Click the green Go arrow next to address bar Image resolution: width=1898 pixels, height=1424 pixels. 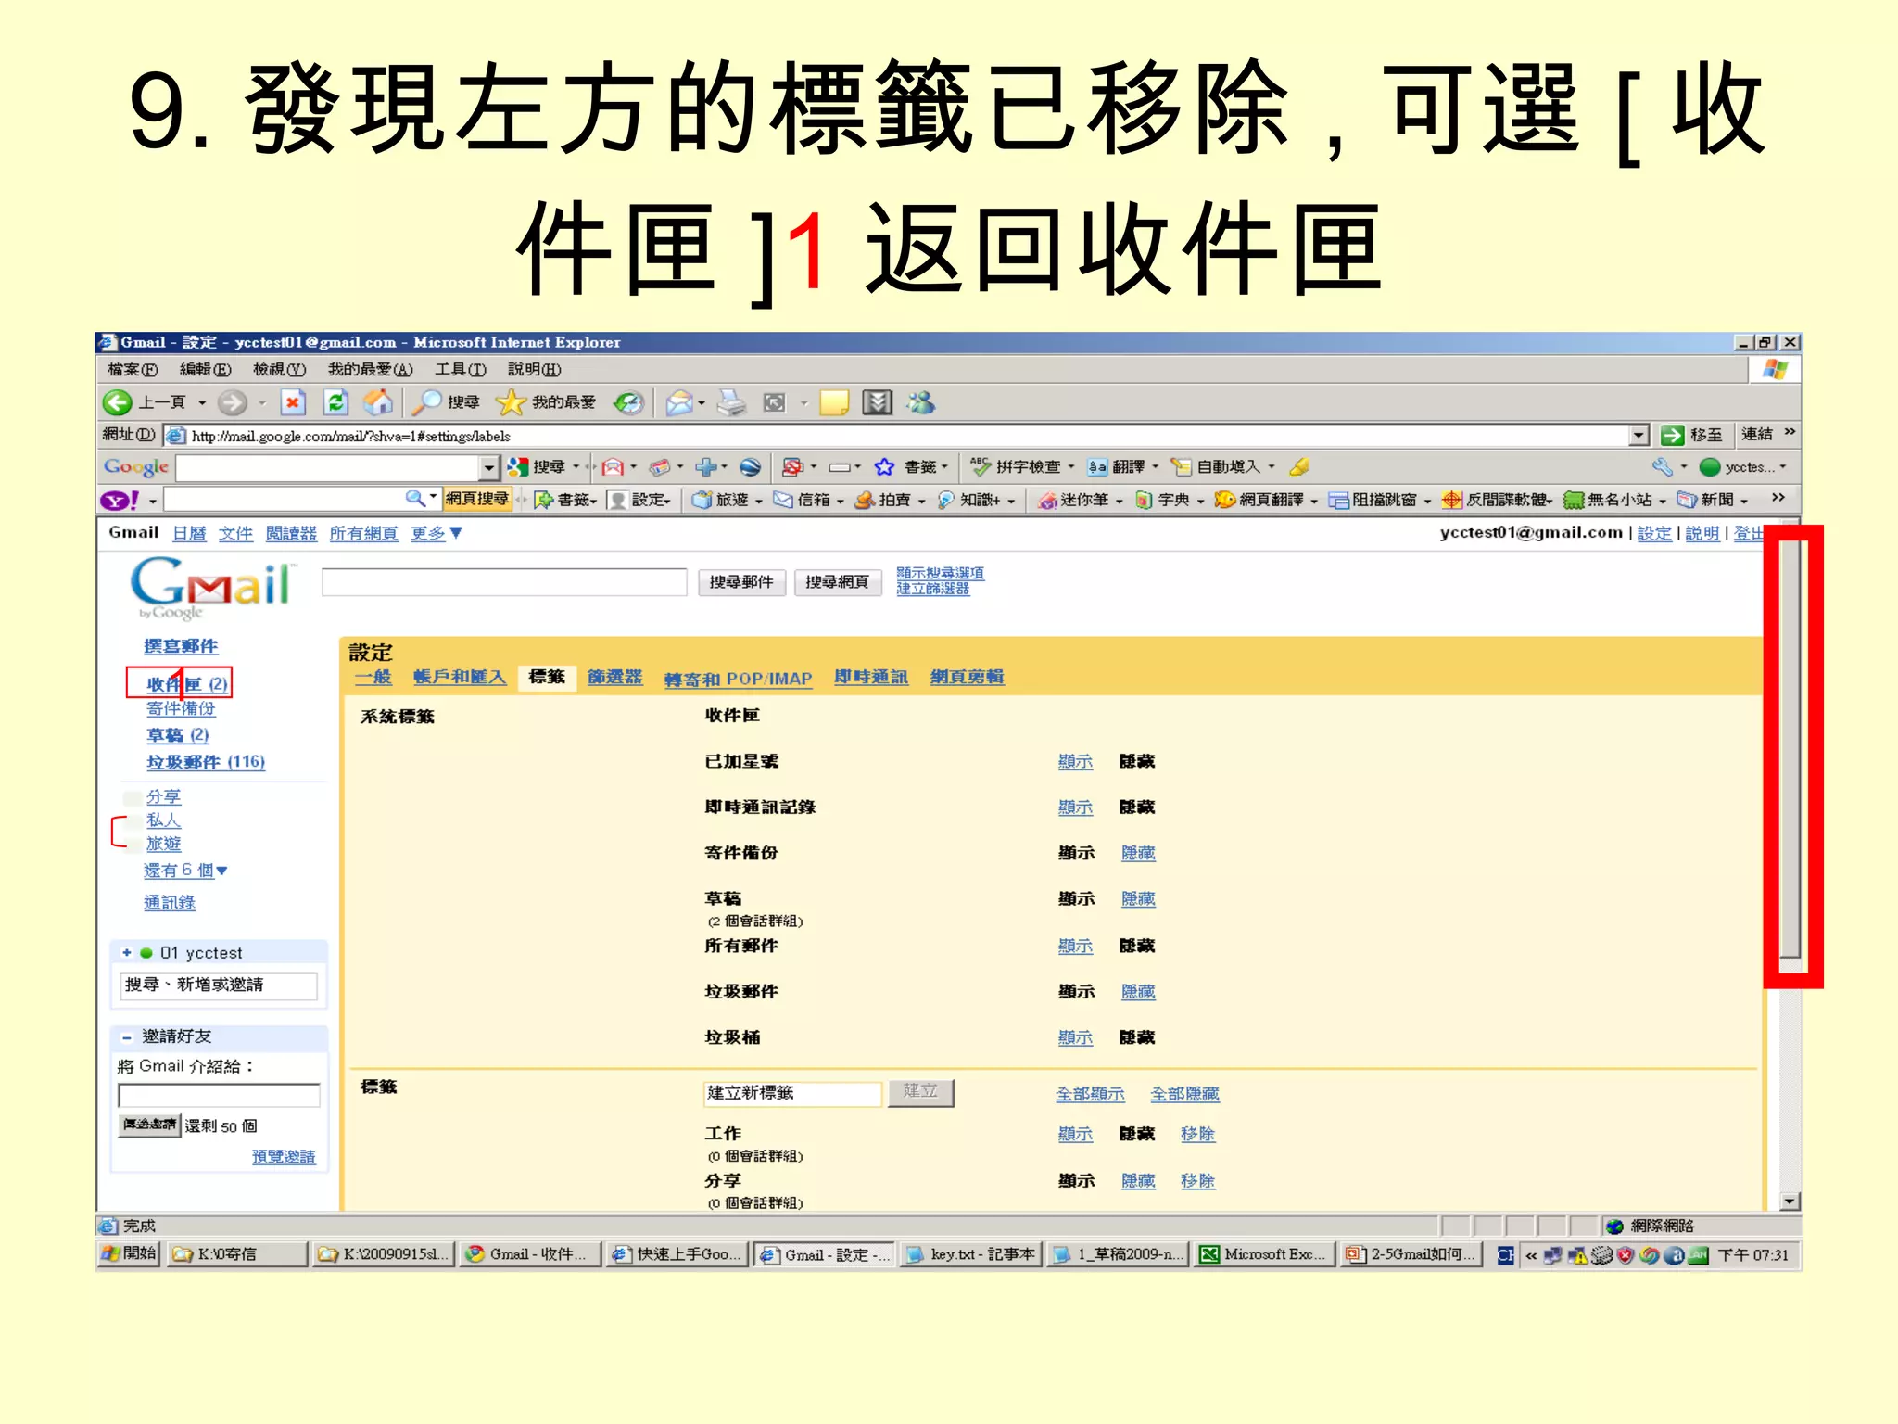(x=1673, y=435)
